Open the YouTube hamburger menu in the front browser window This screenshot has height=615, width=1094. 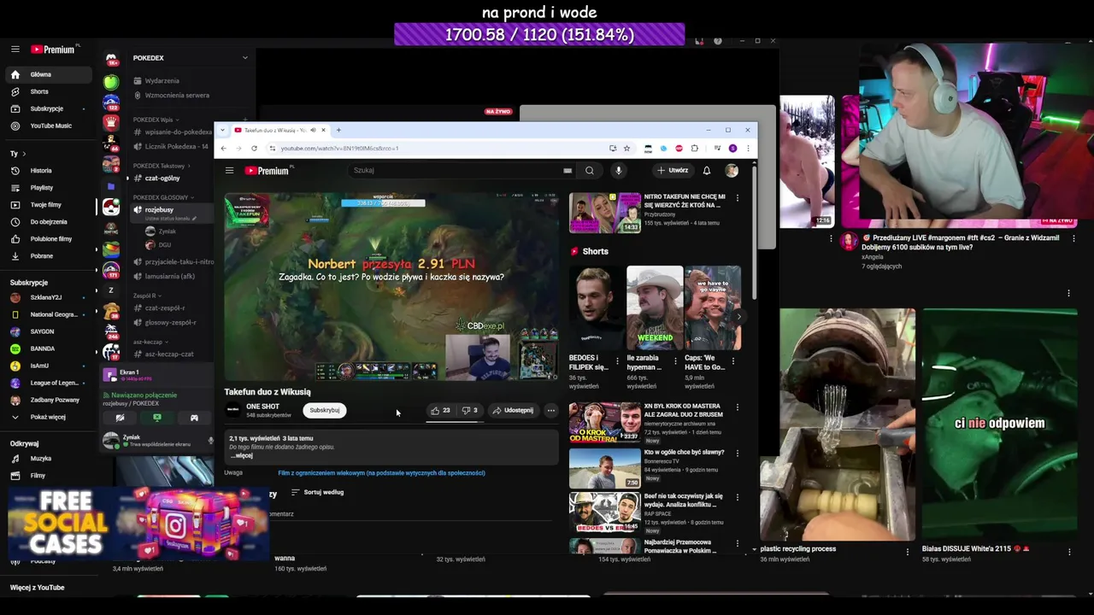[229, 171]
